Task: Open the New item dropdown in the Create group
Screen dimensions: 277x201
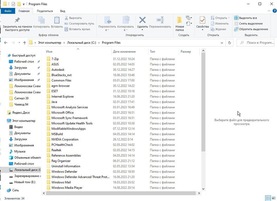Action: click(189, 18)
